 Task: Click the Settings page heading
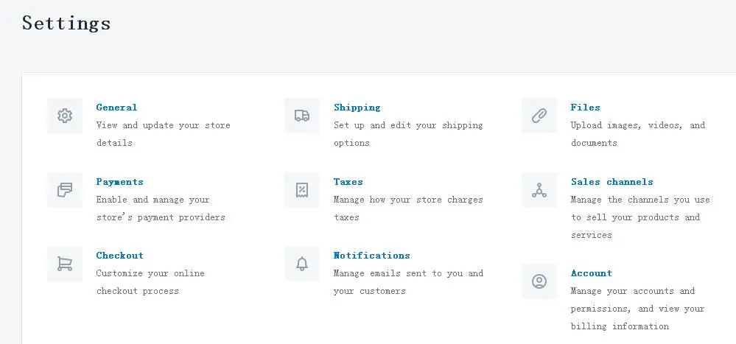pos(66,23)
